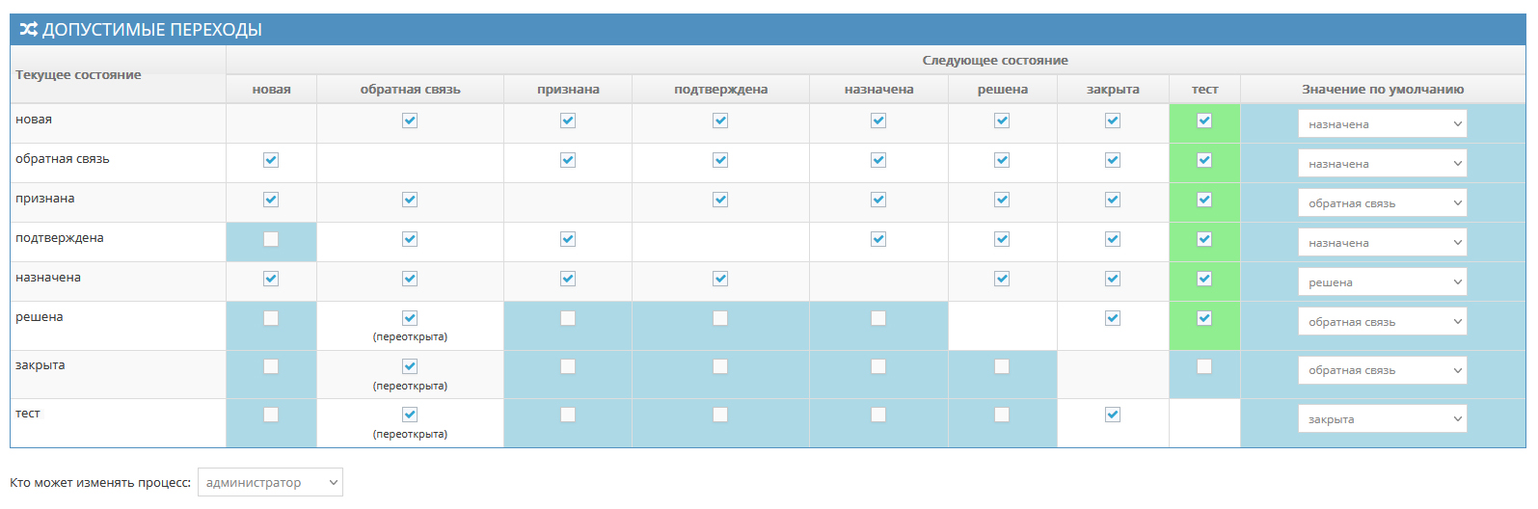Click the ДОПУСТИМЫЕ ПЕРЕХОДЫ panel title

[x=152, y=30]
